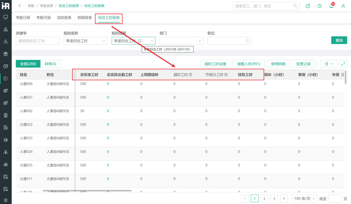Click the organization chart sidebar icon
The width and height of the screenshot is (351, 204).
(x=6, y=29)
